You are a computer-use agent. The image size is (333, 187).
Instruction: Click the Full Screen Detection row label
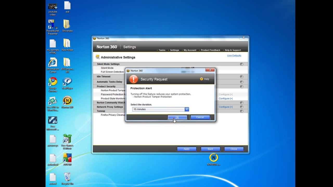coord(112,72)
